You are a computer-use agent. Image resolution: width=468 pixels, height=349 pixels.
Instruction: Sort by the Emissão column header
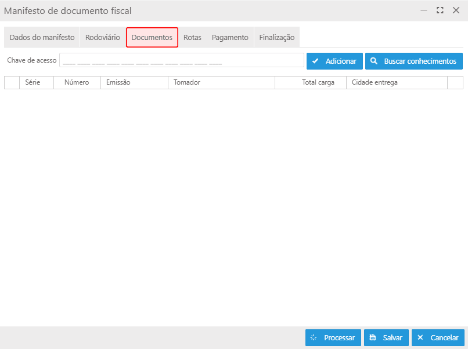[x=134, y=82]
